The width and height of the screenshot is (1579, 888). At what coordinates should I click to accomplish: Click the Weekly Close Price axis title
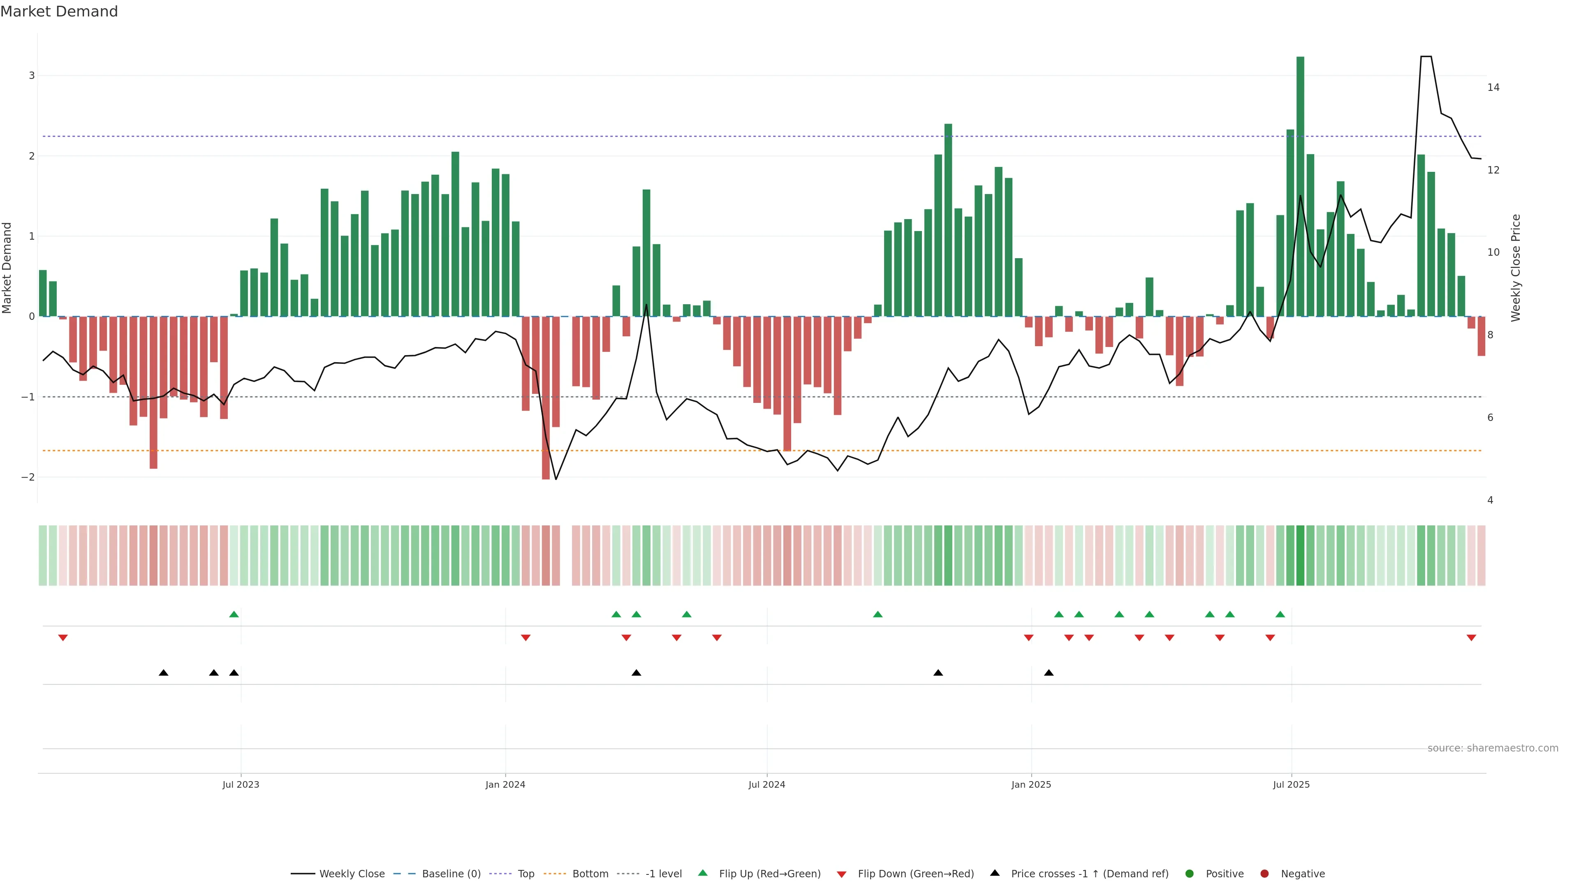(1516, 268)
